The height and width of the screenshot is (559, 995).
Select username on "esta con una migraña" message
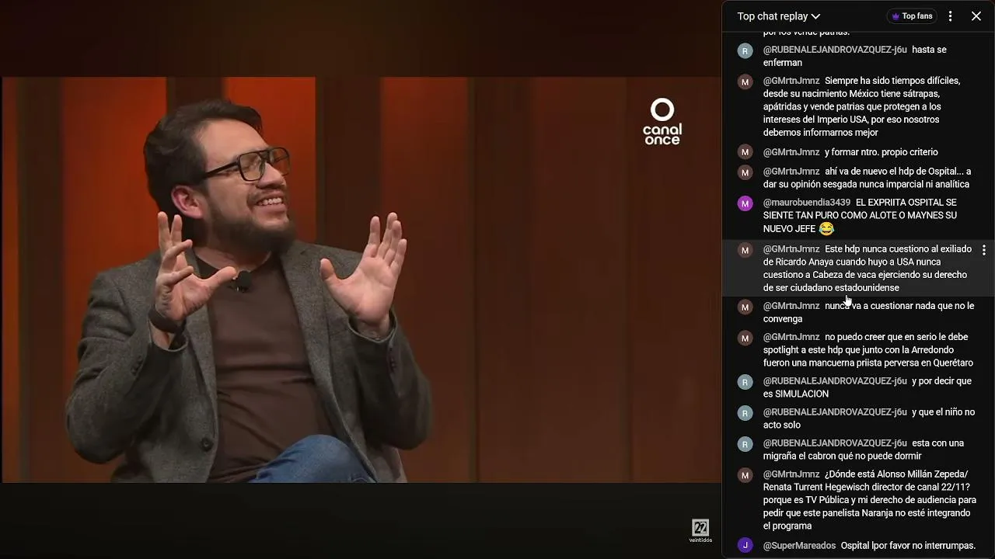coord(835,443)
